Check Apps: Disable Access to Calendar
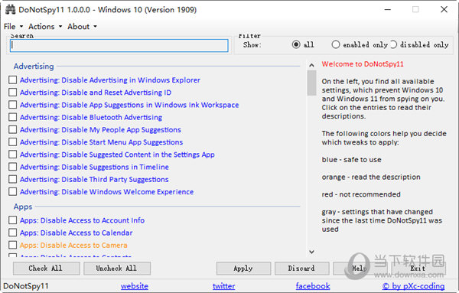The width and height of the screenshot is (459, 293). (12, 233)
